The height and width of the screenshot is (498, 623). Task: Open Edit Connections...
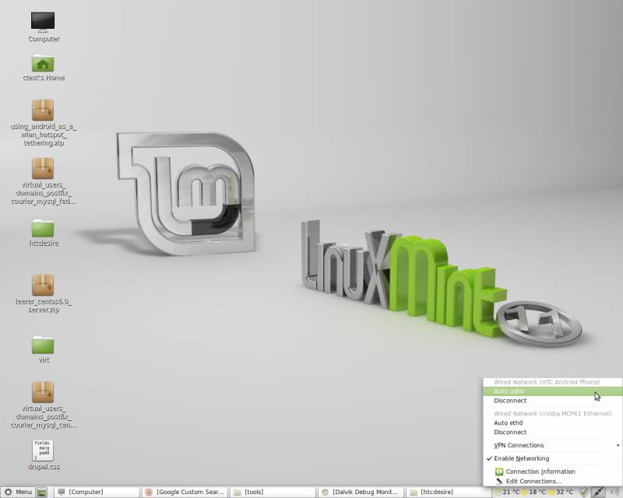(x=553, y=481)
